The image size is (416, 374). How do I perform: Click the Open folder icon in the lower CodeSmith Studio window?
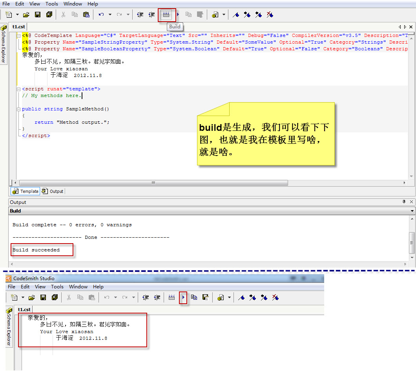[x=31, y=297]
